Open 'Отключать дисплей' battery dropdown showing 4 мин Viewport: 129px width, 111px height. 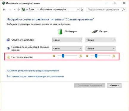click(x=67, y=40)
